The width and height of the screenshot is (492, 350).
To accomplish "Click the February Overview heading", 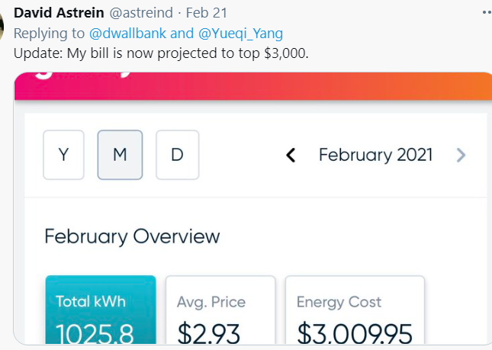I will 132,236.
